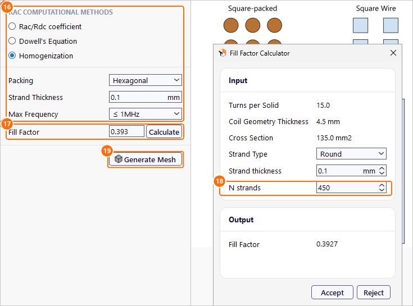
Task: Click the Reject button
Action: click(374, 293)
